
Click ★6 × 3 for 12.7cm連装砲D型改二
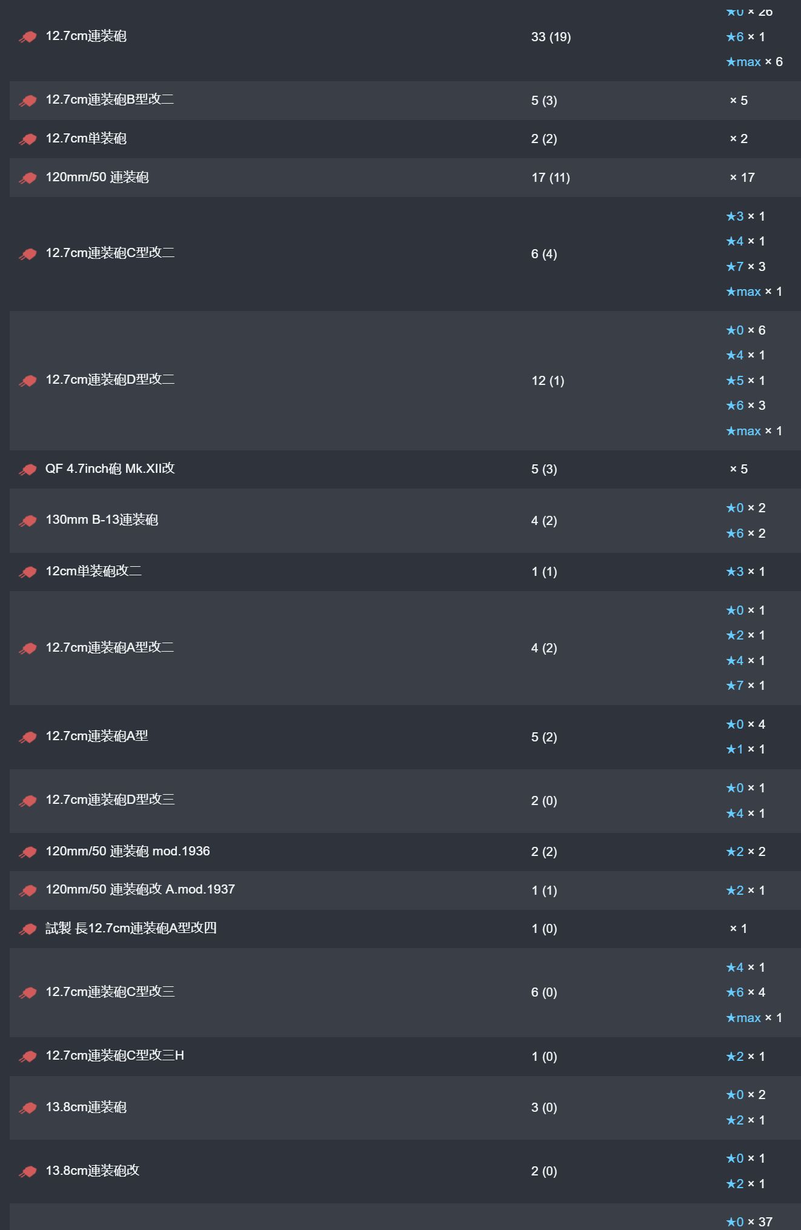tap(746, 406)
